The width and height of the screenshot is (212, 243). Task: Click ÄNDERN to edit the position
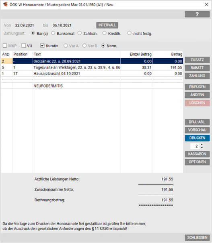pyautogui.click(x=197, y=95)
